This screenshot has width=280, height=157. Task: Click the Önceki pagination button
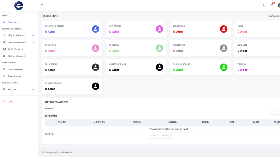[x=155, y=136]
